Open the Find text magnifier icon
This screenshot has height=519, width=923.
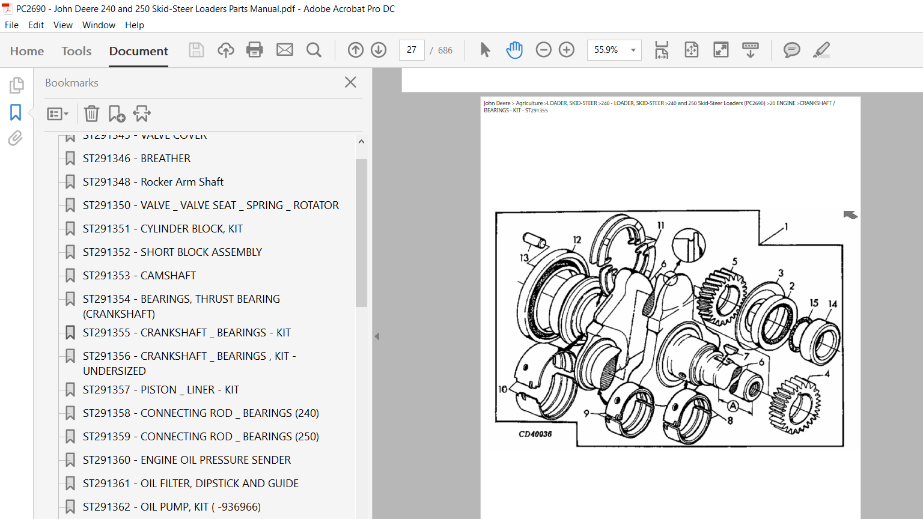[314, 50]
